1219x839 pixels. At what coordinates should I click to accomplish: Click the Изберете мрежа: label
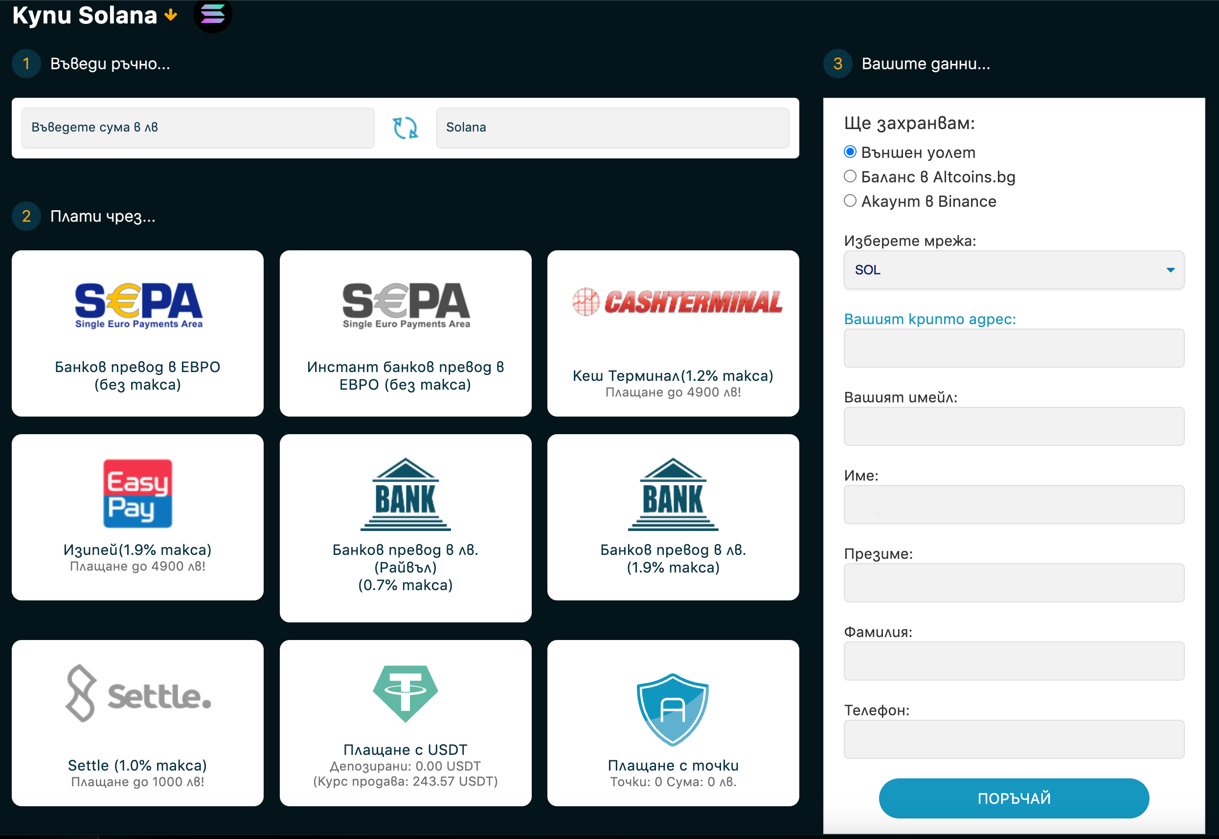910,241
